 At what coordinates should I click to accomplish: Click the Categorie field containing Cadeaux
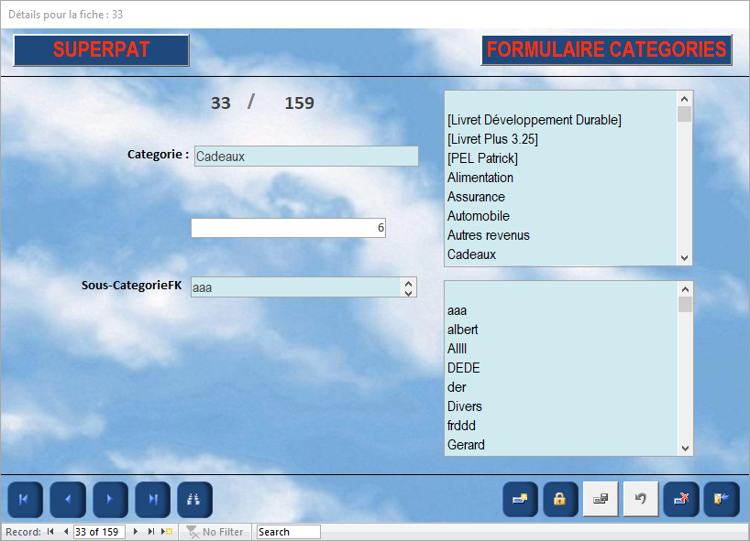pyautogui.click(x=306, y=157)
